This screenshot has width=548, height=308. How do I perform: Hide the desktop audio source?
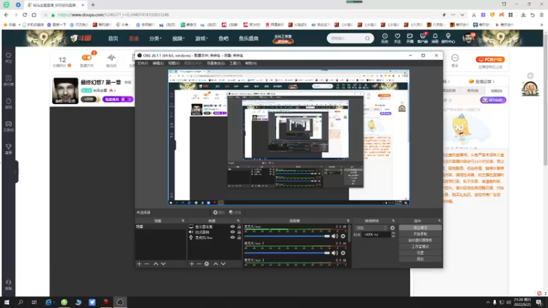click(232, 232)
